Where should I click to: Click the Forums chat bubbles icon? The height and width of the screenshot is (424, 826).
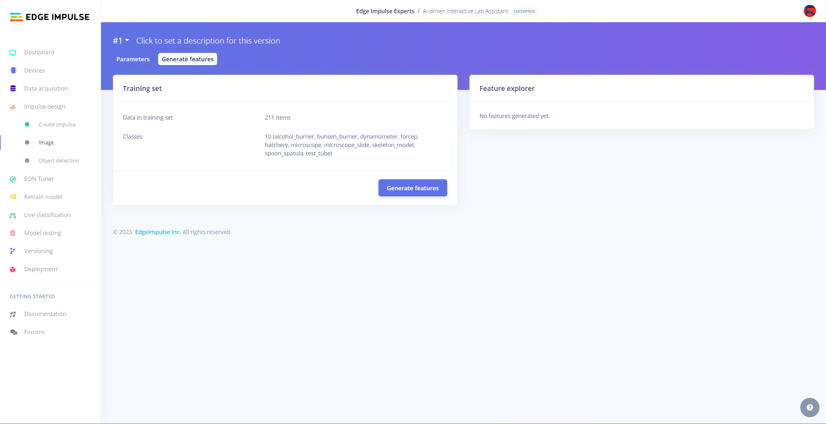click(14, 332)
